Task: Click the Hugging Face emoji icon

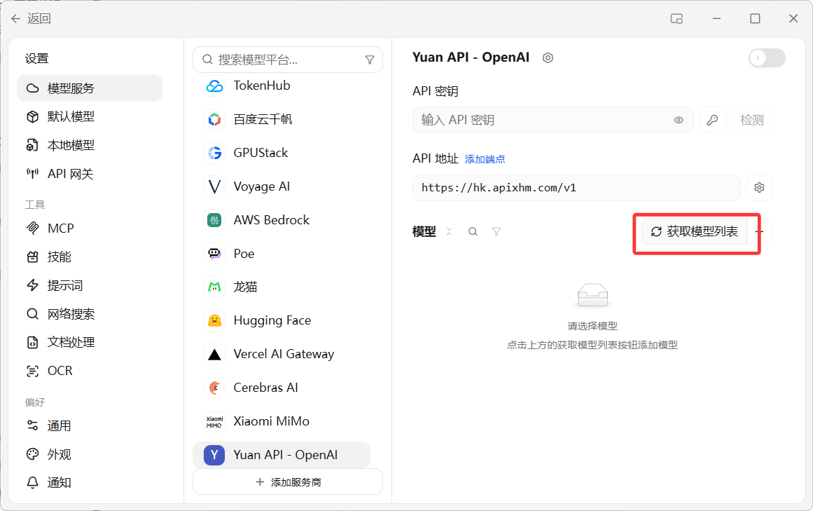Action: tap(214, 320)
